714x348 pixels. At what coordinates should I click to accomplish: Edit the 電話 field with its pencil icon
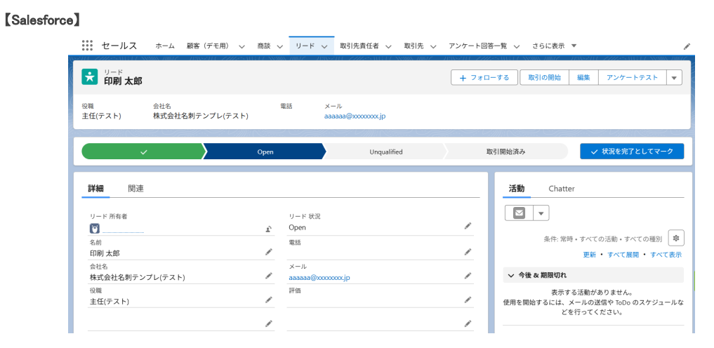pyautogui.click(x=468, y=251)
